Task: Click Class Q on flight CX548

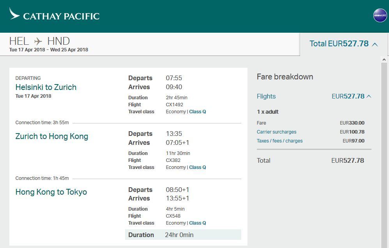Action: [x=197, y=223]
